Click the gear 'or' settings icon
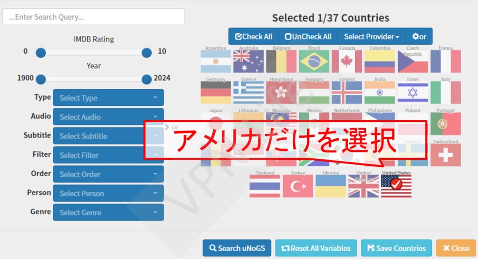478x280 pixels. click(x=419, y=36)
